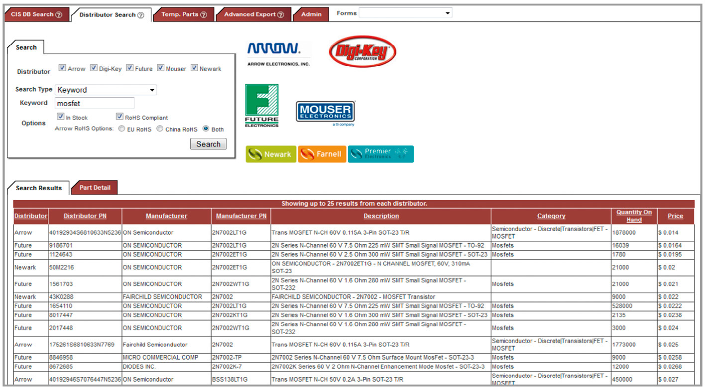Viewport: 705px width, 389px height.
Task: Sort by Quantity On Hand column header
Action: (634, 216)
